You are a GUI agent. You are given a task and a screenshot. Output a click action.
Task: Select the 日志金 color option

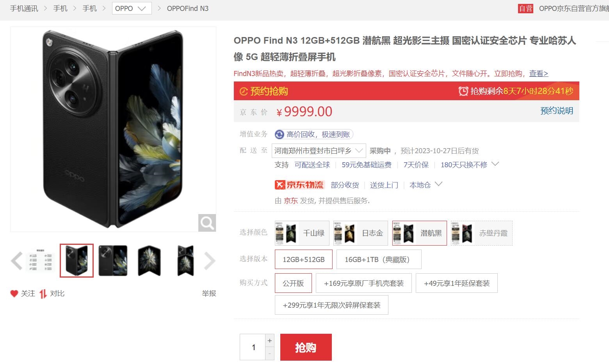tap(361, 233)
